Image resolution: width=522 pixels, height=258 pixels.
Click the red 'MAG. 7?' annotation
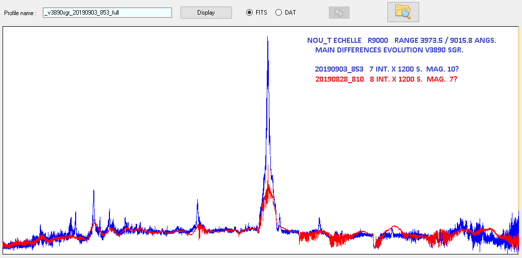[441, 80]
